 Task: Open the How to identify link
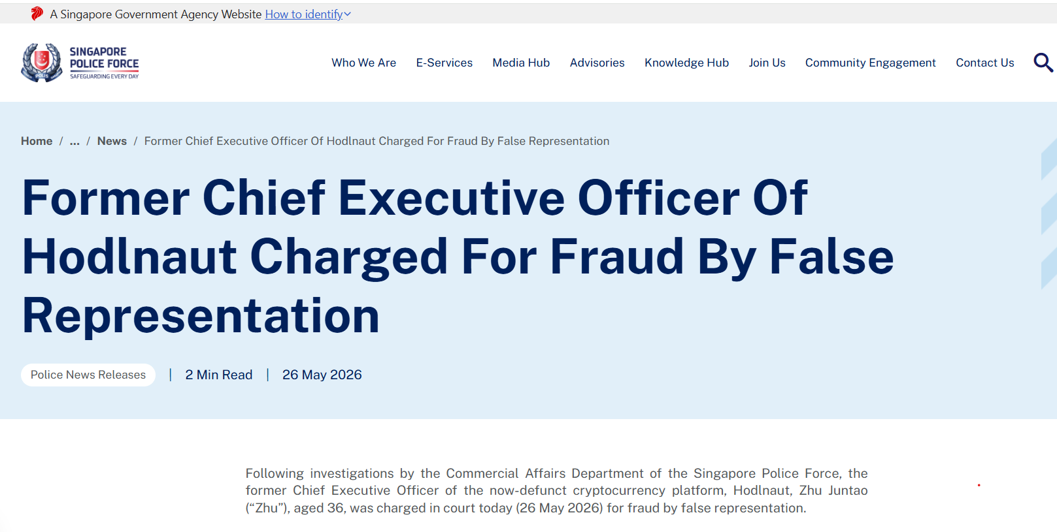click(x=304, y=14)
